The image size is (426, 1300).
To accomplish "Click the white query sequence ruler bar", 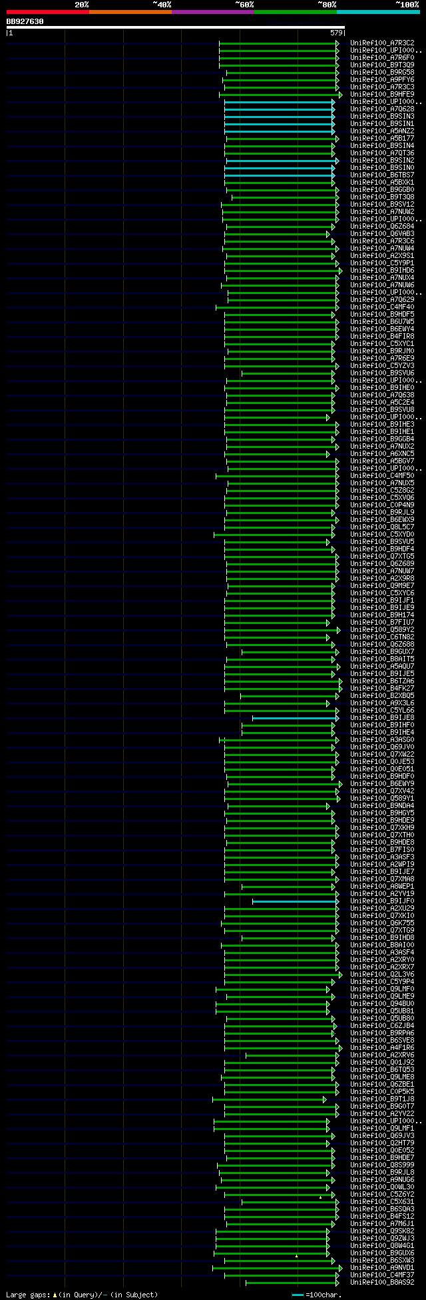I will point(176,28).
